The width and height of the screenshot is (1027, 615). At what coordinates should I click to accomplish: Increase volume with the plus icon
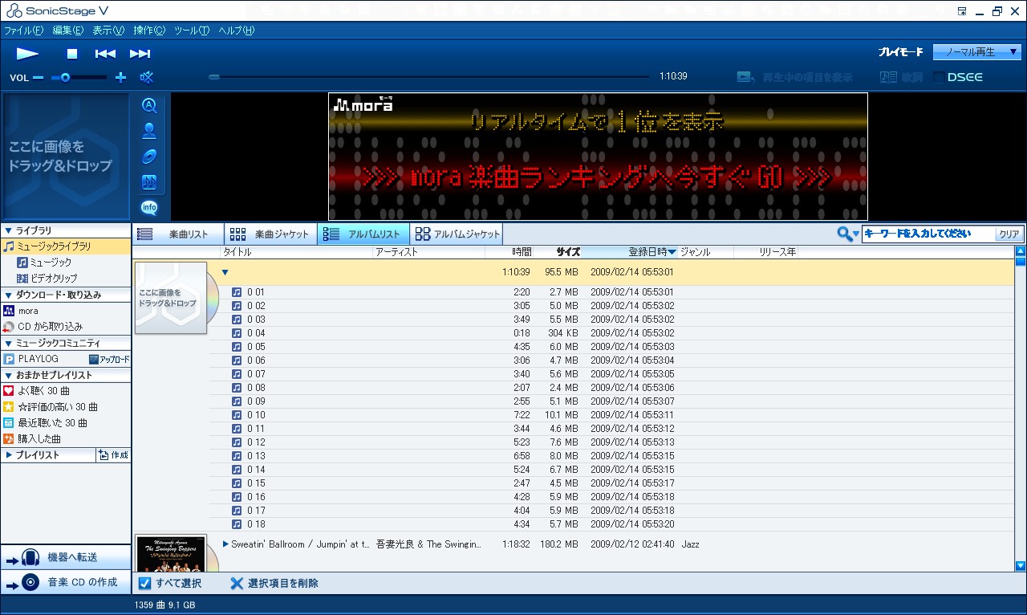coord(121,78)
